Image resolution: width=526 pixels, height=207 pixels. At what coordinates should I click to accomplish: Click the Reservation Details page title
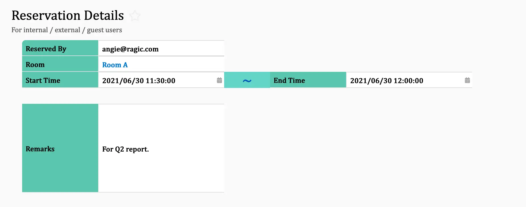[x=68, y=15]
